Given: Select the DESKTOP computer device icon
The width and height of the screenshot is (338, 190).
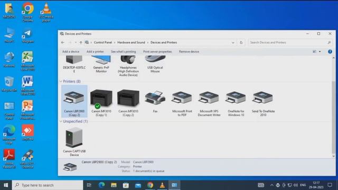Looking at the screenshot, I should tap(74, 64).
